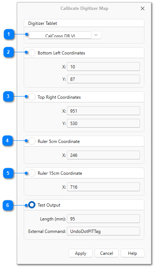This screenshot has width=155, height=268.
Task: Click the blue callout badge 5
Action: click(8, 173)
